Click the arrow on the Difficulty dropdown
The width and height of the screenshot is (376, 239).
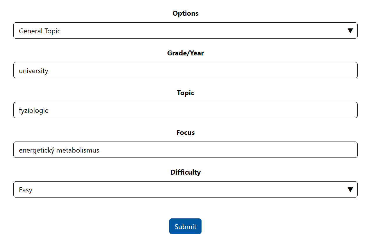pyautogui.click(x=350, y=190)
